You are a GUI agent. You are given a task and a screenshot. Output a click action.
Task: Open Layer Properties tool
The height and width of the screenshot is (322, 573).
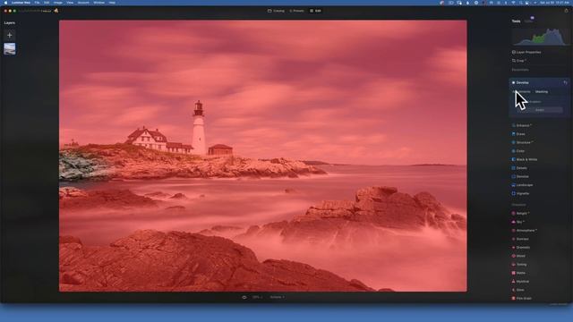coord(526,52)
